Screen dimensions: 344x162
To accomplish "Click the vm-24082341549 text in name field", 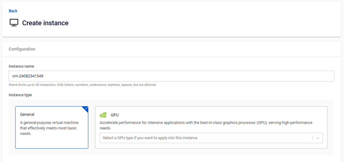I will tap(28, 76).
